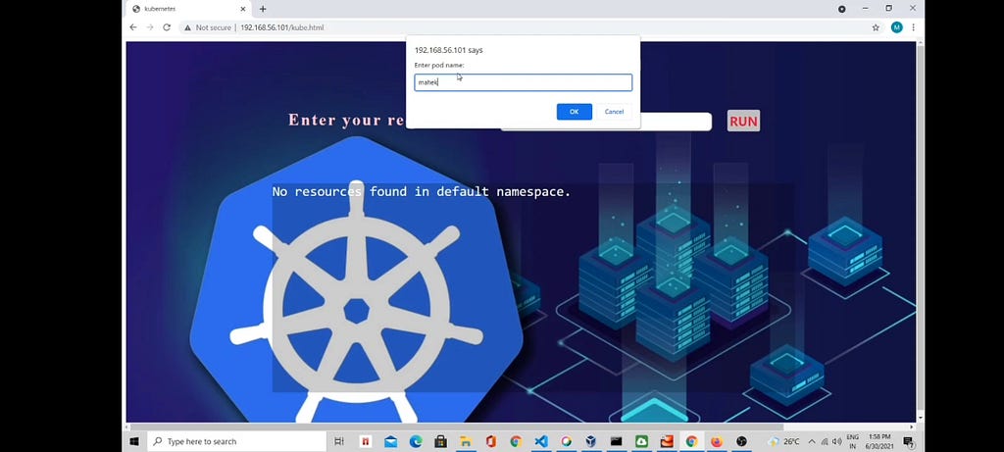
Task: Show hidden system tray icons
Action: coord(812,441)
